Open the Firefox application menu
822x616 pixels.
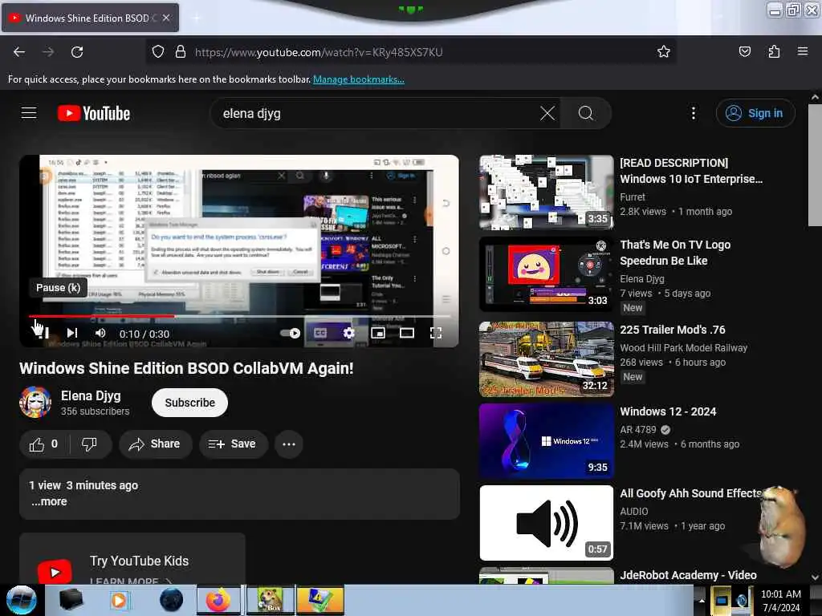pos(803,52)
